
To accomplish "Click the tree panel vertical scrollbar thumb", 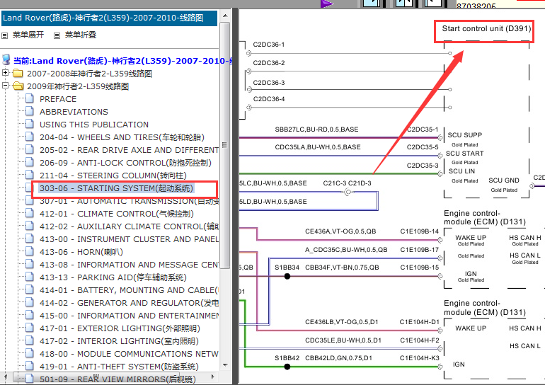I will point(225,145).
